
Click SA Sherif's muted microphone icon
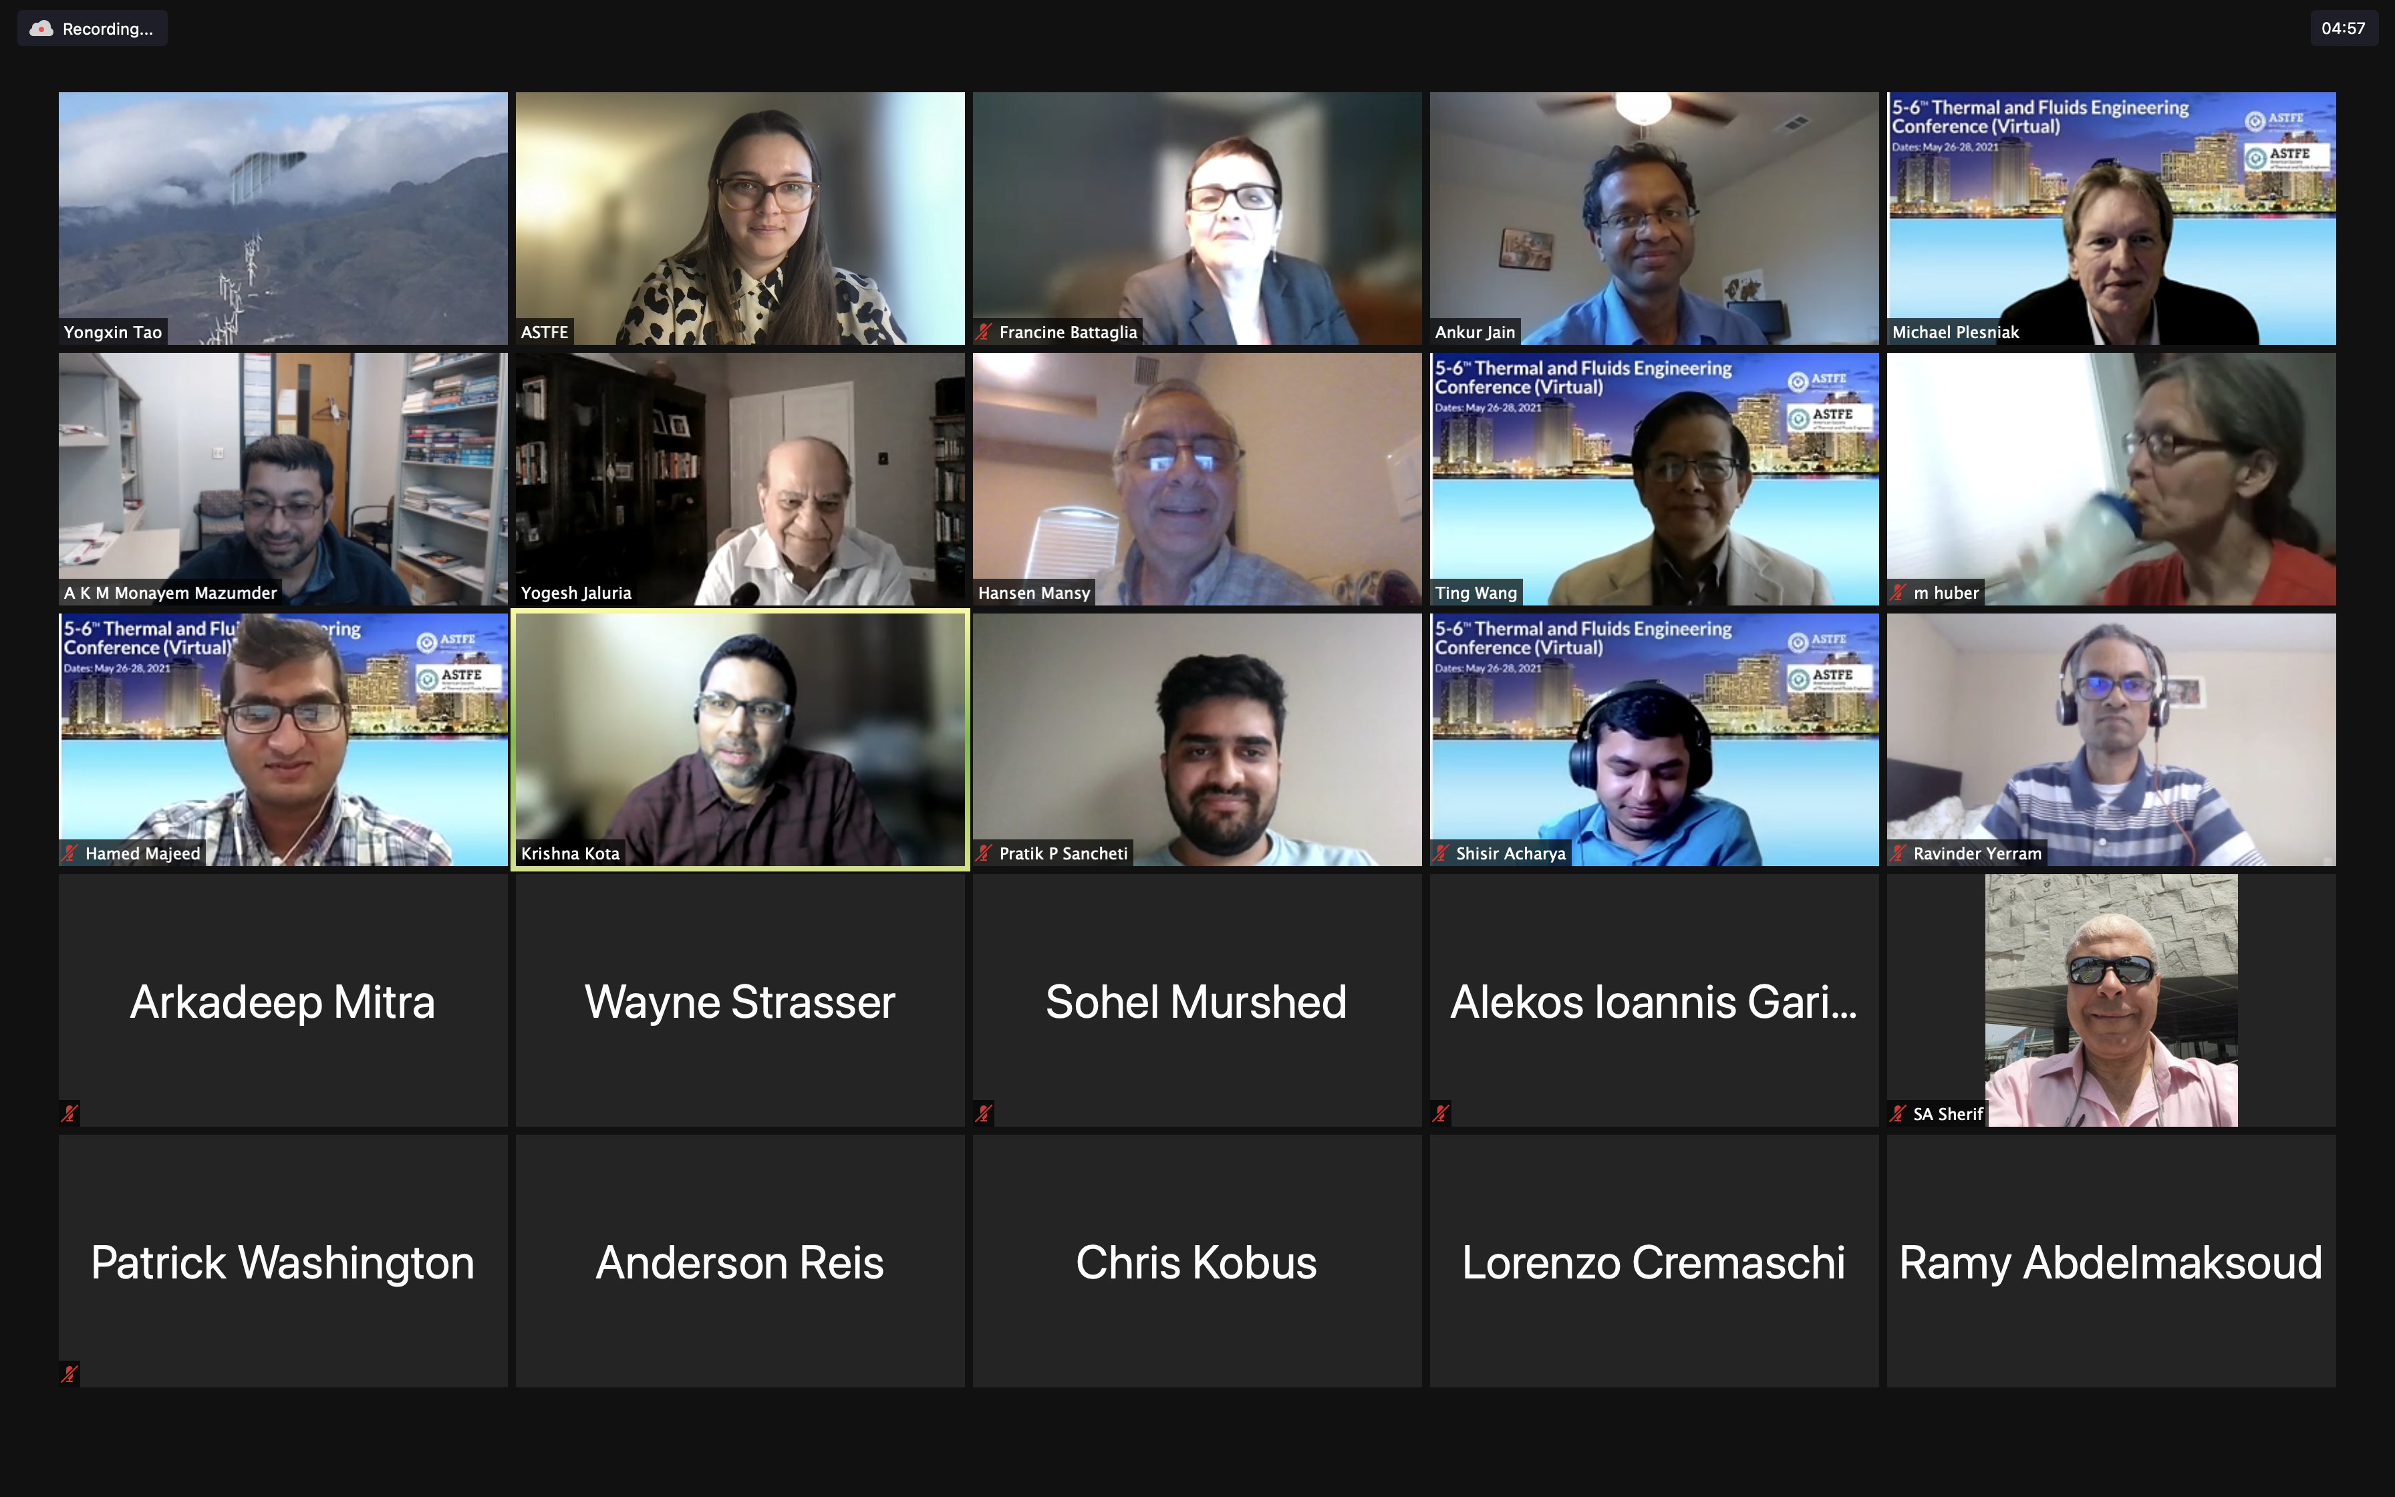pyautogui.click(x=1898, y=1114)
